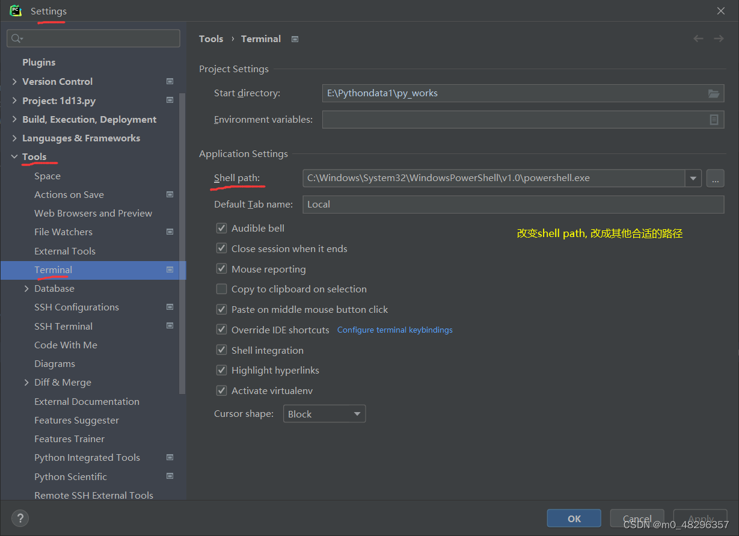Enable Copy to clipboard on selection

pos(221,289)
